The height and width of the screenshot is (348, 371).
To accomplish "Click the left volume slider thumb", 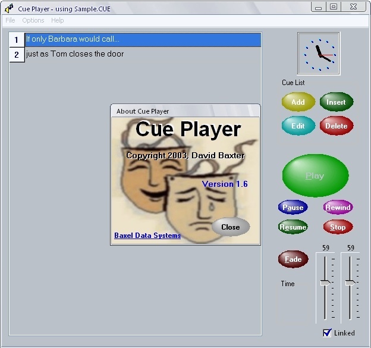I will 325,283.
